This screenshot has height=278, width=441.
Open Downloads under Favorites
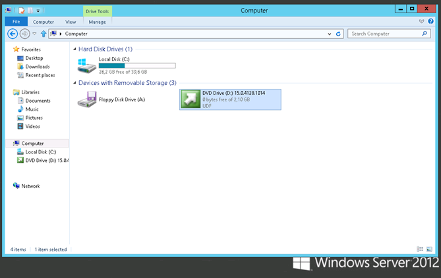[x=37, y=67]
